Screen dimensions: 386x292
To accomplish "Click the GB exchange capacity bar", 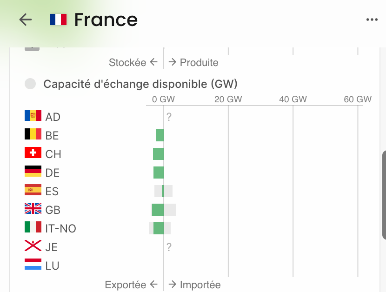I will (x=158, y=210).
